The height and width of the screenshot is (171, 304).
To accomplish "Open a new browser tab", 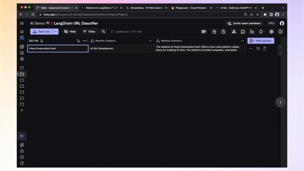I will coord(263,8).
